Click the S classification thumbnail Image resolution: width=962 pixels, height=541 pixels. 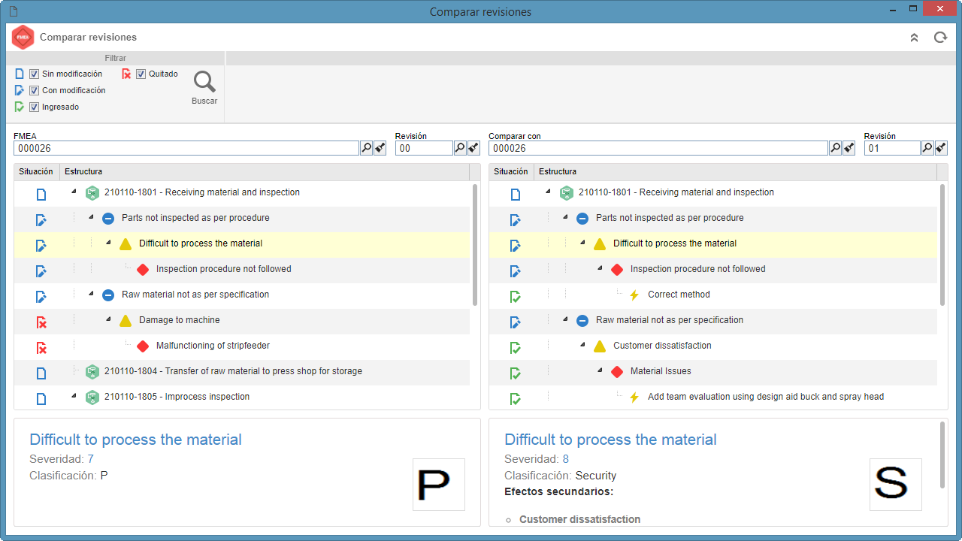point(896,485)
